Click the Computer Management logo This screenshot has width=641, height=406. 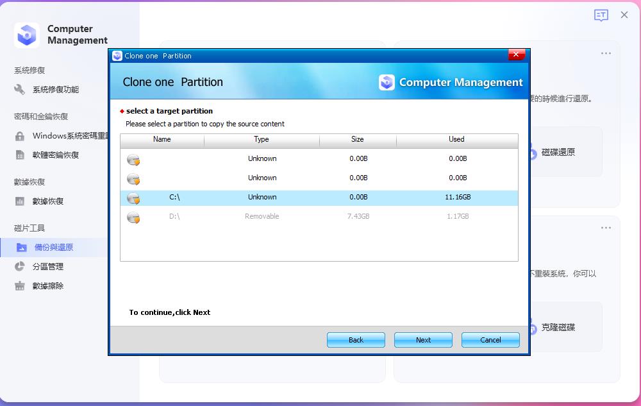point(26,34)
